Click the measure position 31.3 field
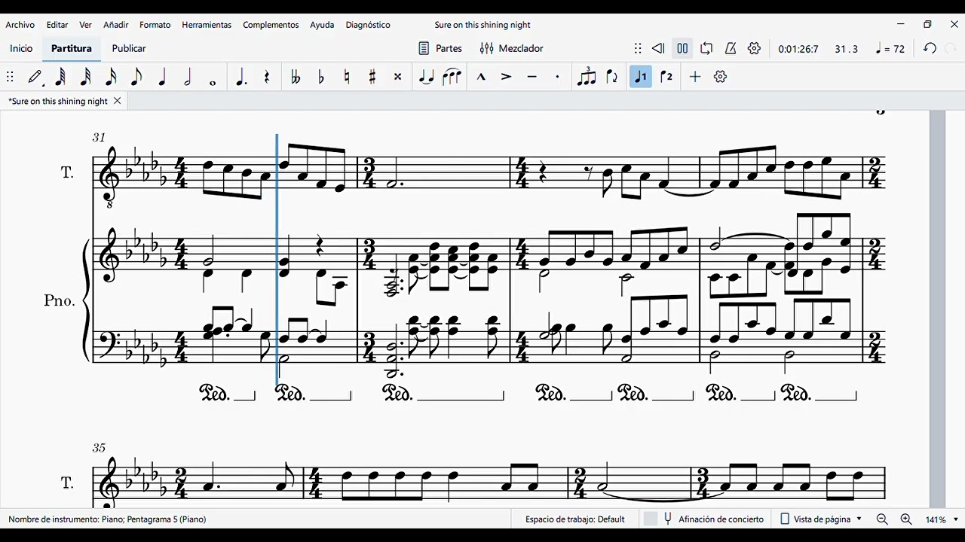Viewport: 965px width, 542px height. pyautogui.click(x=846, y=49)
